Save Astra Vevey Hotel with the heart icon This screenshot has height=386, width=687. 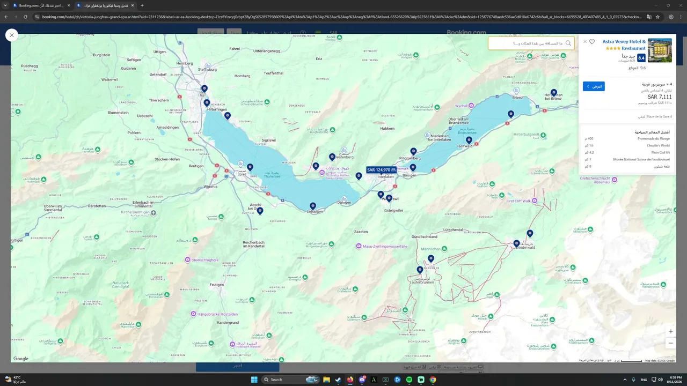[x=592, y=41]
